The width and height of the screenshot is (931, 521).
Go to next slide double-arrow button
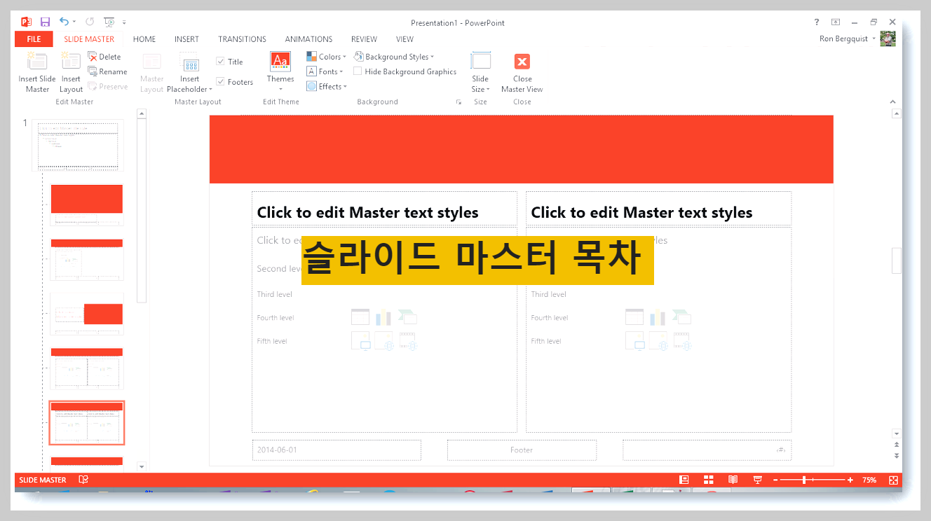point(896,455)
